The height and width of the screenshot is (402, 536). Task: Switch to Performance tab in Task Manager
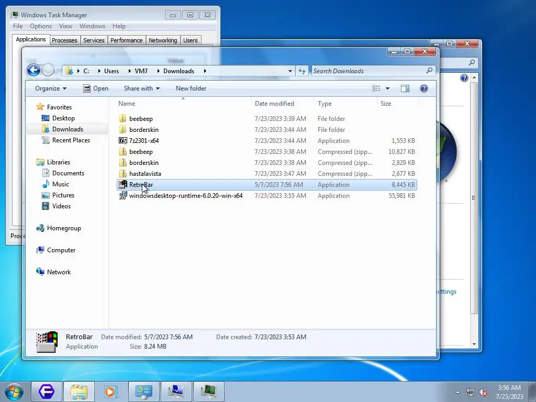click(x=127, y=40)
